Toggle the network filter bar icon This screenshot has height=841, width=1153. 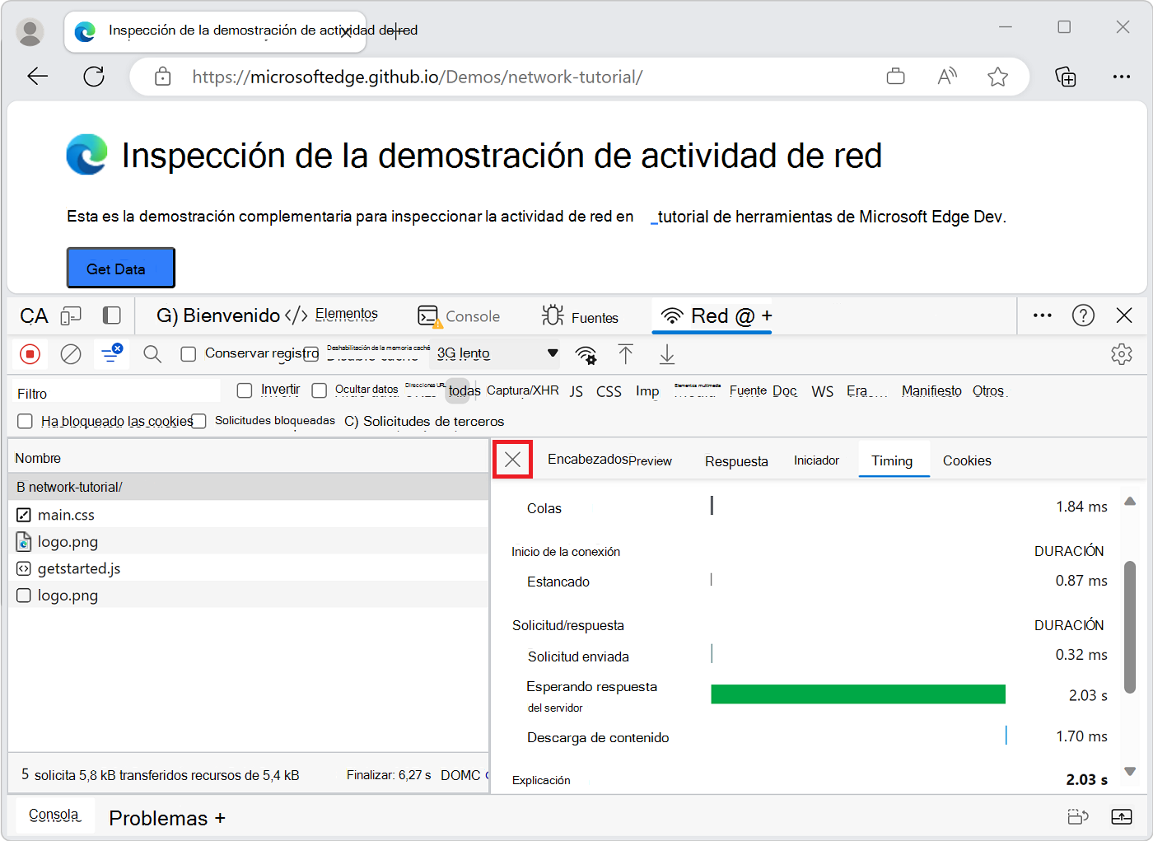pyautogui.click(x=111, y=353)
